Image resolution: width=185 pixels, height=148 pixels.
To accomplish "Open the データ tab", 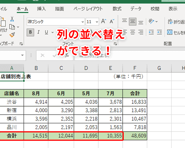I will pyautogui.click(x=136, y=9).
